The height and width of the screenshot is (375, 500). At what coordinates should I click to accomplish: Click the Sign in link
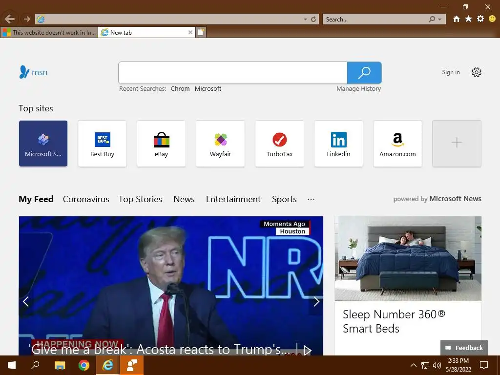(451, 72)
